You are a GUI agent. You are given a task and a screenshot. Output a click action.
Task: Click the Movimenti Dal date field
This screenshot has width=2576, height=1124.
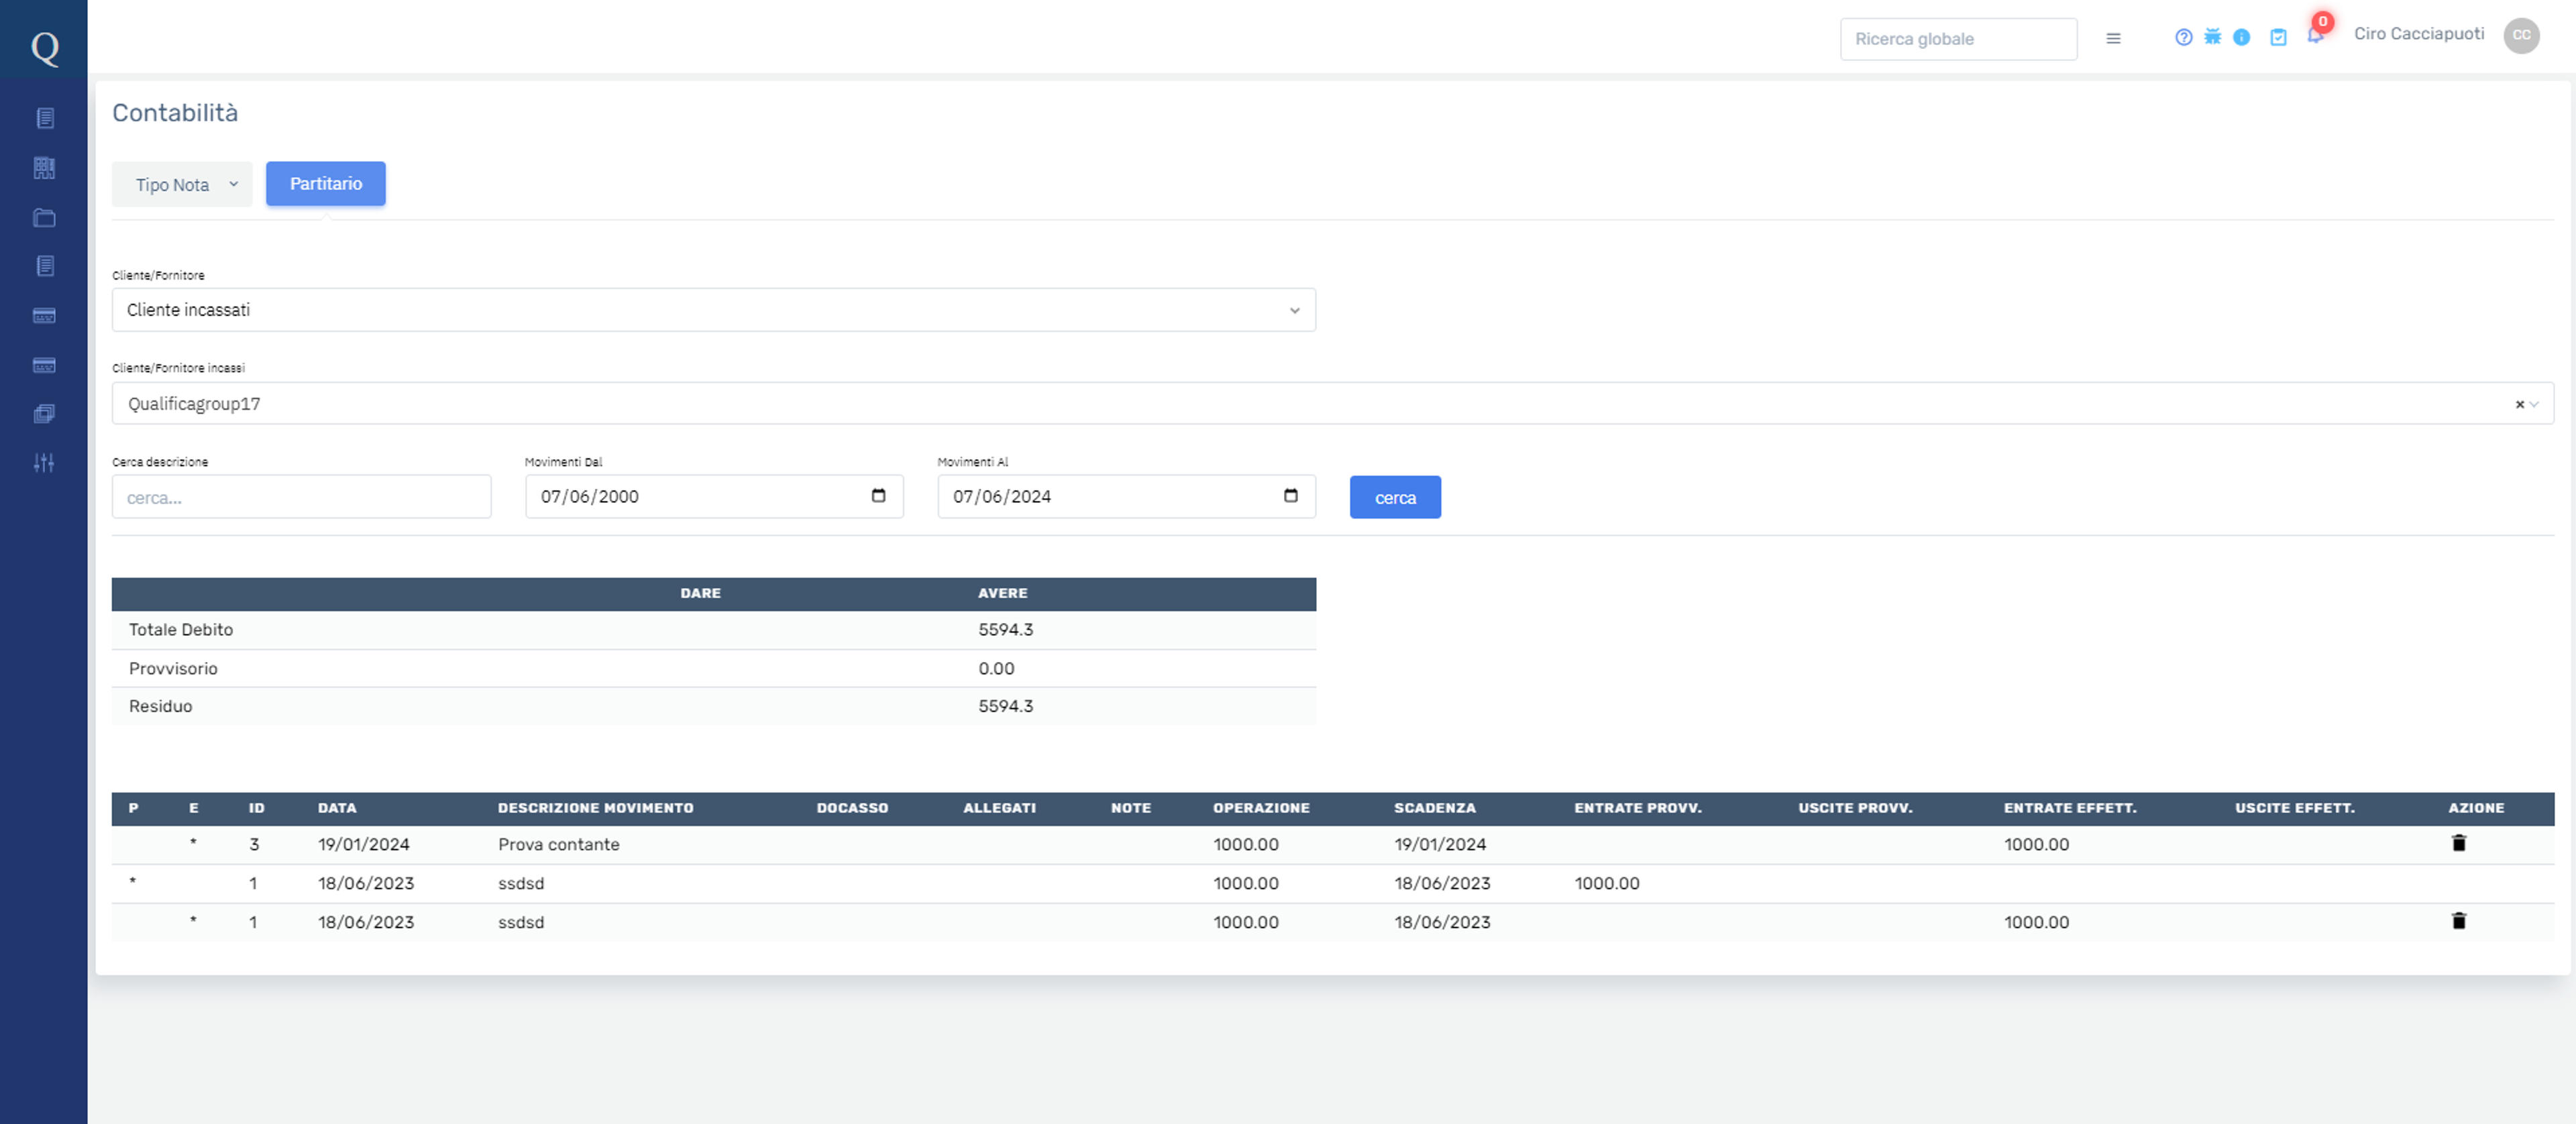coord(714,497)
